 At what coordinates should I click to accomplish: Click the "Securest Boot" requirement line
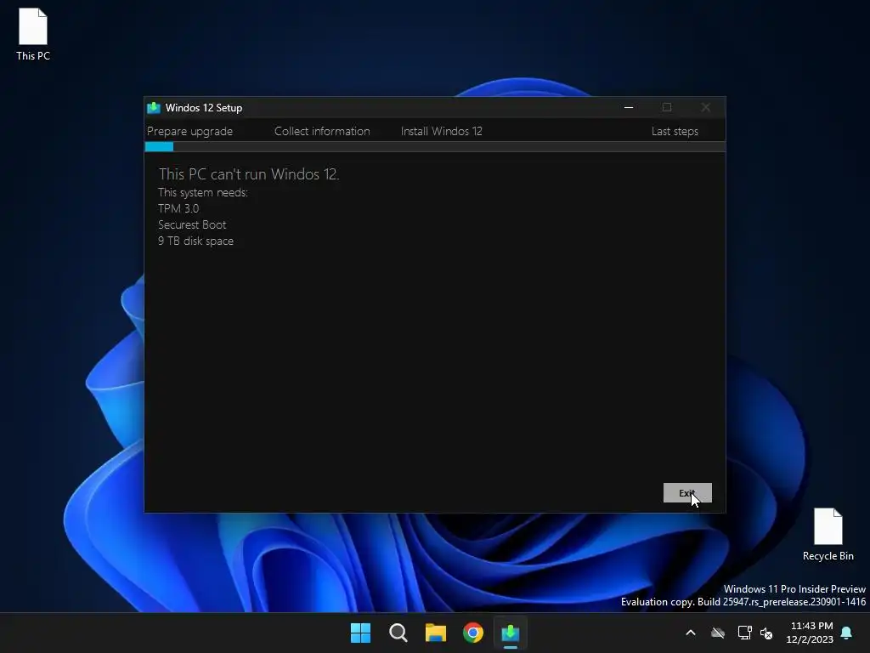[x=192, y=224]
